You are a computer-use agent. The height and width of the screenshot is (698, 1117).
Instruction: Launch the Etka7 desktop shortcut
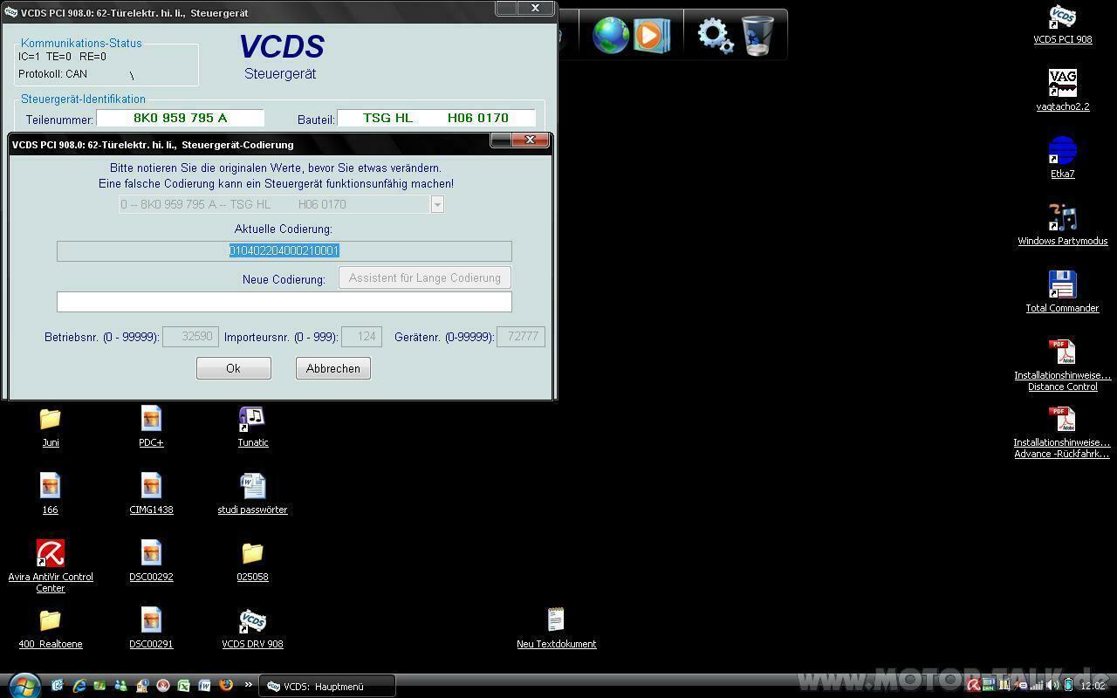[1062, 152]
